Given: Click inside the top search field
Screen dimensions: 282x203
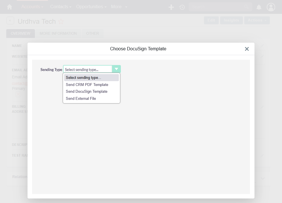Looking at the screenshot, I should pyautogui.click(x=218, y=6).
